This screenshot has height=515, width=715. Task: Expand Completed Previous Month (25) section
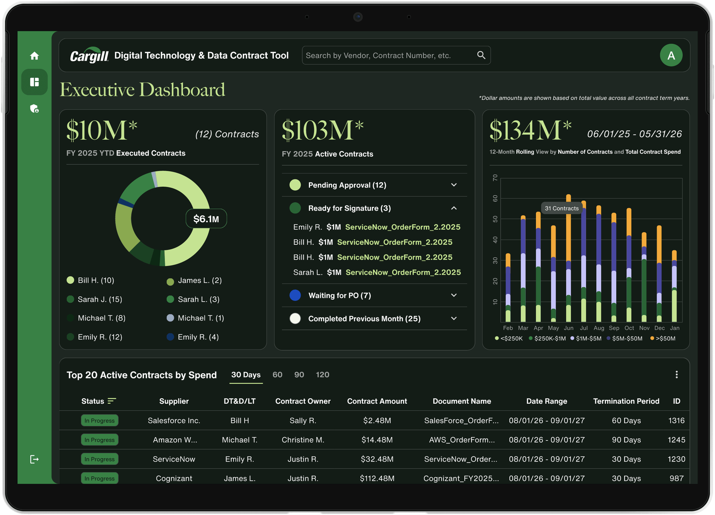pyautogui.click(x=374, y=318)
